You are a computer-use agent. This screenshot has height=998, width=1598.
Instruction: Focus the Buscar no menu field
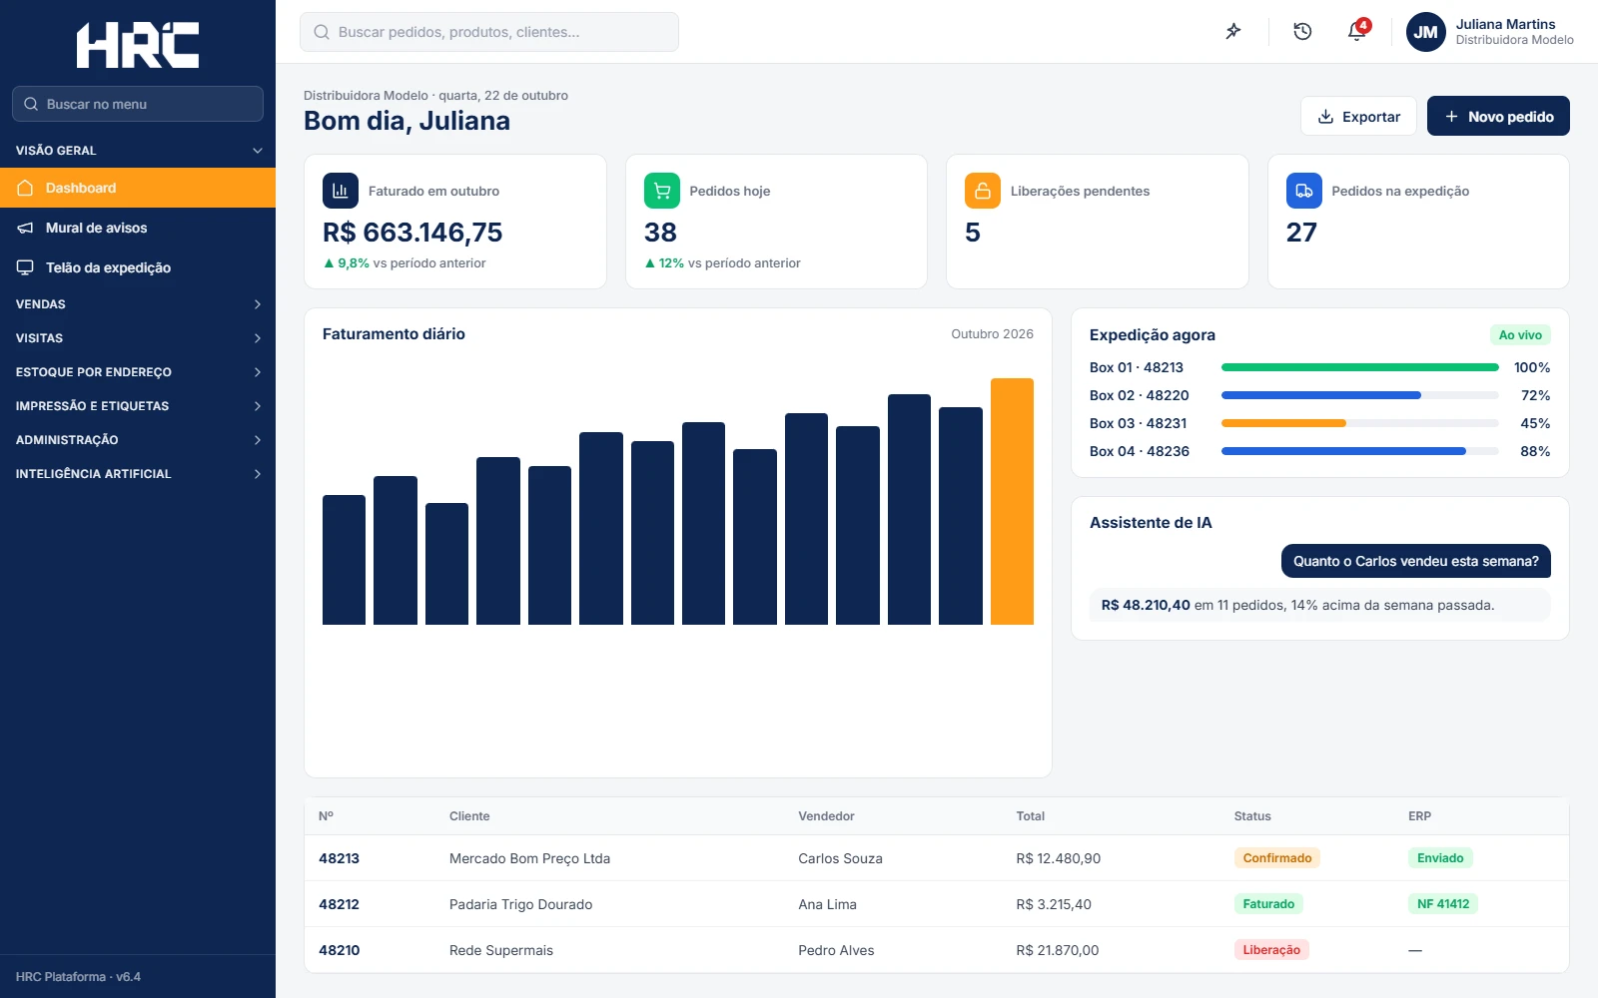pos(138,104)
